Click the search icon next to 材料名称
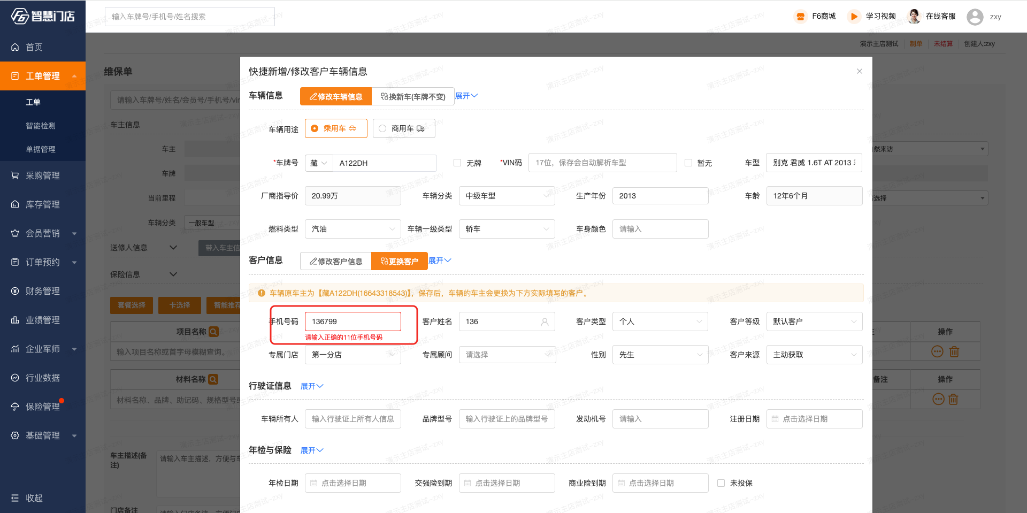Image resolution: width=1027 pixels, height=513 pixels. click(213, 379)
